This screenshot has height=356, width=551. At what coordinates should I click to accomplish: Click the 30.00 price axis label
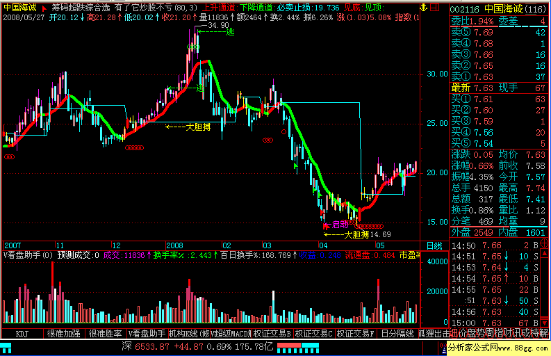[x=437, y=74]
